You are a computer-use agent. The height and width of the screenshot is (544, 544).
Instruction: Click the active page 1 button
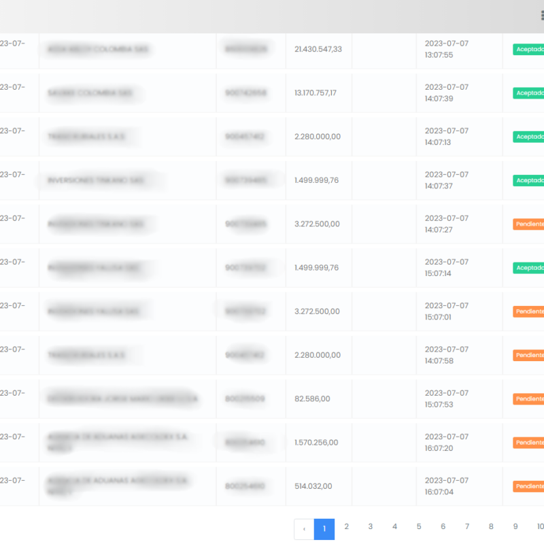click(324, 529)
